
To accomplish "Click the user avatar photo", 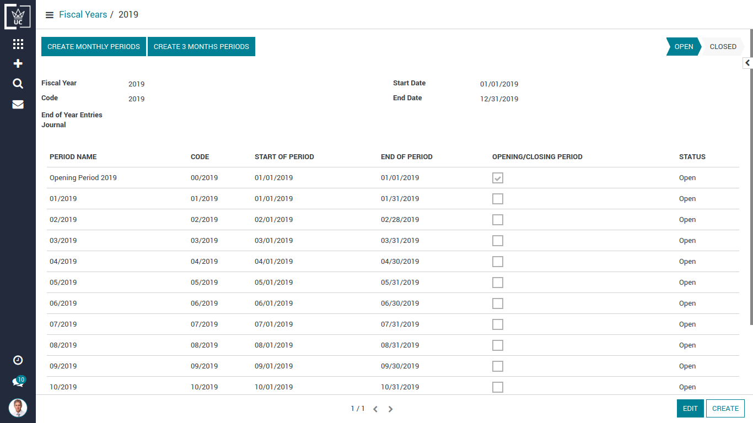I will point(18,408).
